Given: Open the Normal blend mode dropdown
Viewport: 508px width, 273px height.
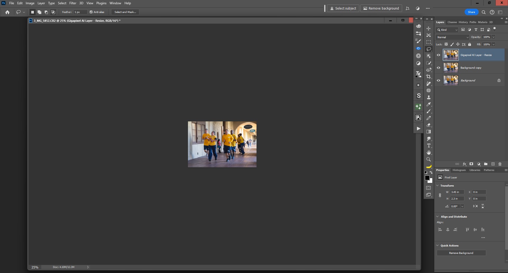Looking at the screenshot, I should (x=452, y=37).
